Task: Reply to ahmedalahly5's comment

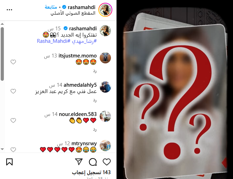Action: pos(95,100)
